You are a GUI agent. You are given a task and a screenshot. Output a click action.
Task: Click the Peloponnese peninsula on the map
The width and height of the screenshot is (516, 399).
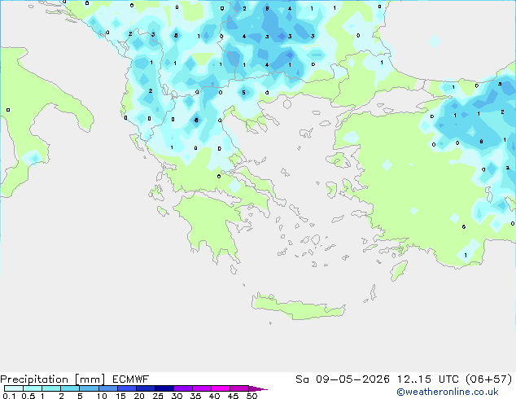[214, 224]
